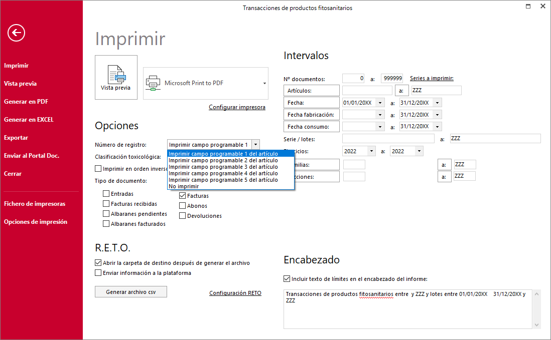Click the back arrow circle icon
Image resolution: width=551 pixels, height=340 pixels.
16,33
